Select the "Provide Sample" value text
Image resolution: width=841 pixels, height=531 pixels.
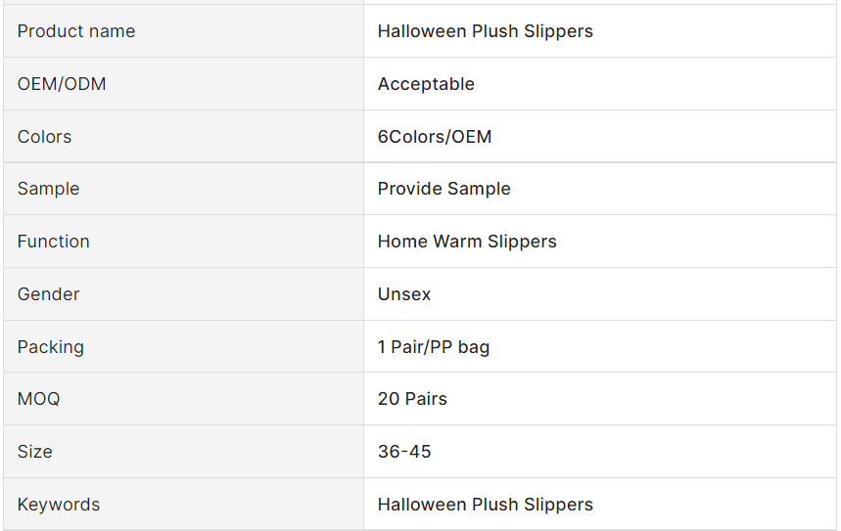pos(444,189)
